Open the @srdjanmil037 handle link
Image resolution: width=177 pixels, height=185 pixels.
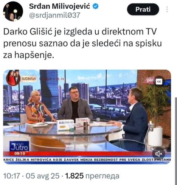[x=54, y=15]
